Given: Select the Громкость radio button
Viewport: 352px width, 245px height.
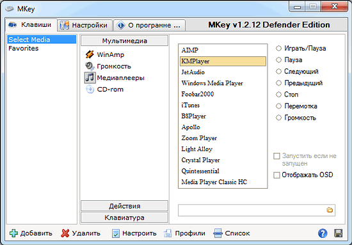Looking at the screenshot, I should tap(278, 118).
